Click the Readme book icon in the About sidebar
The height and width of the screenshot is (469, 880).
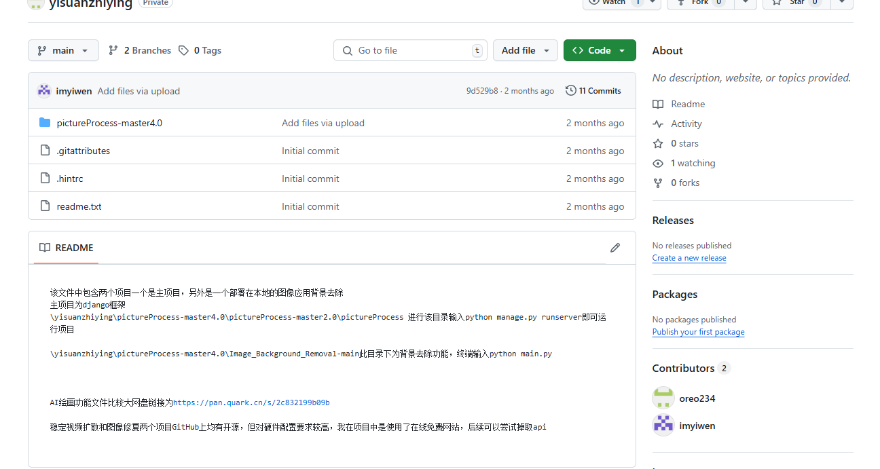658,104
